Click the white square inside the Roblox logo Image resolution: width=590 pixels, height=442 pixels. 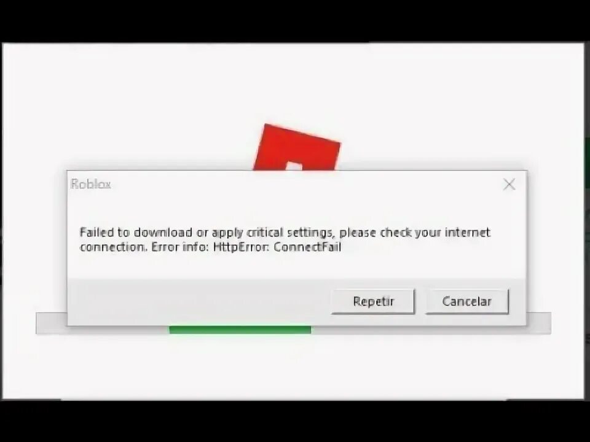(x=294, y=166)
